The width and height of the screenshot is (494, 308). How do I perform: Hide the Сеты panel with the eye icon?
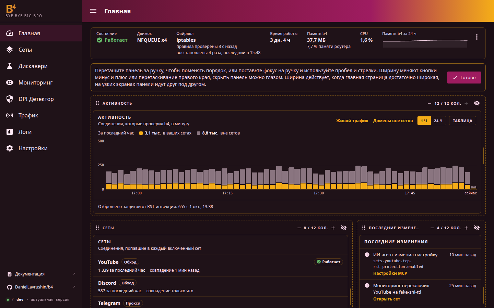click(x=344, y=228)
